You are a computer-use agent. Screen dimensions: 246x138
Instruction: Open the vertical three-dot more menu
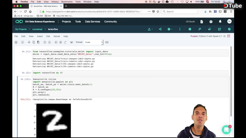pyautogui.click(x=180, y=29)
